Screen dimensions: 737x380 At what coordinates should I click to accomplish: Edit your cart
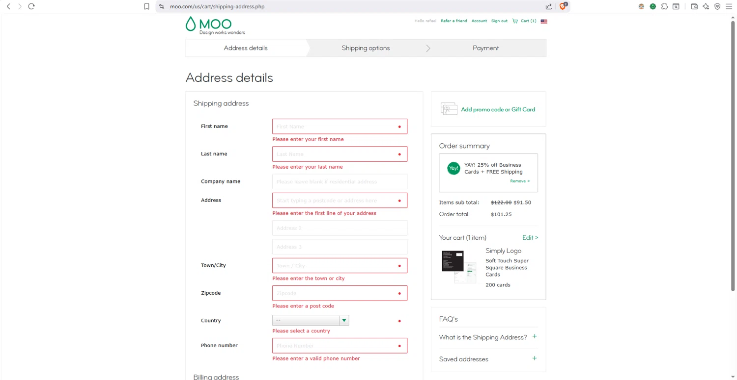[530, 238]
